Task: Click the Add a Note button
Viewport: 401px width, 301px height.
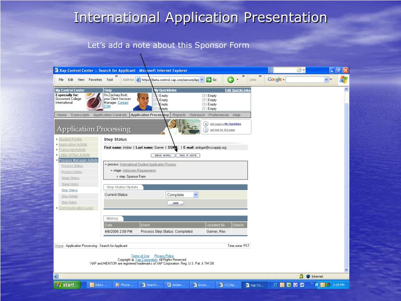Action: [188, 155]
